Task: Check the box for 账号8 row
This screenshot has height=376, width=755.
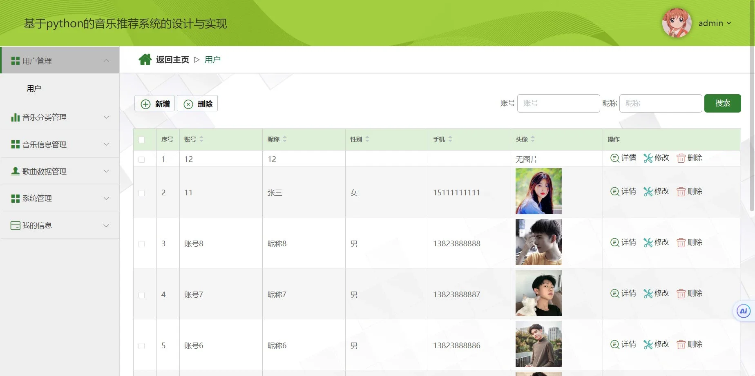Action: pos(142,244)
